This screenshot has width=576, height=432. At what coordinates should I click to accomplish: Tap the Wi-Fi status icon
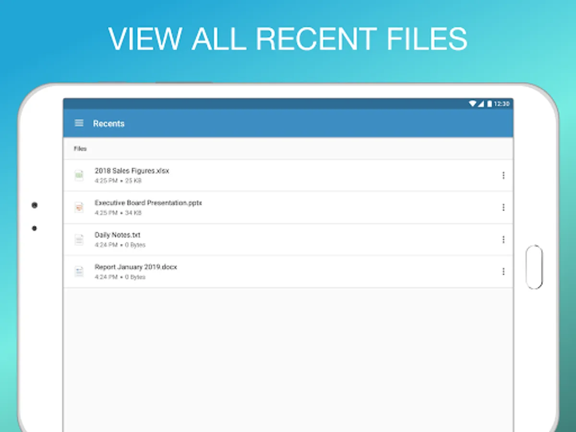point(472,104)
